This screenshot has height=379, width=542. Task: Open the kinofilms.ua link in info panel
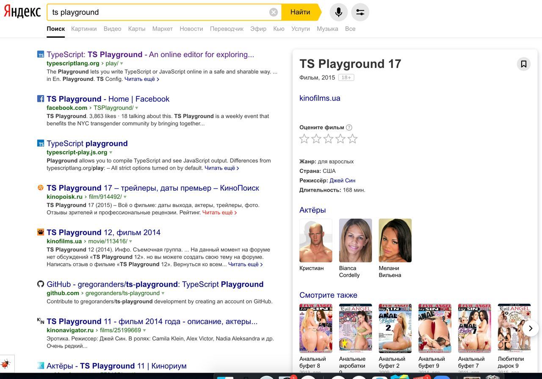(x=320, y=98)
